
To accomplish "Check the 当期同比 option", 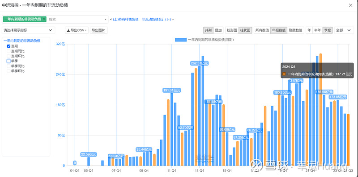I will [9, 51].
